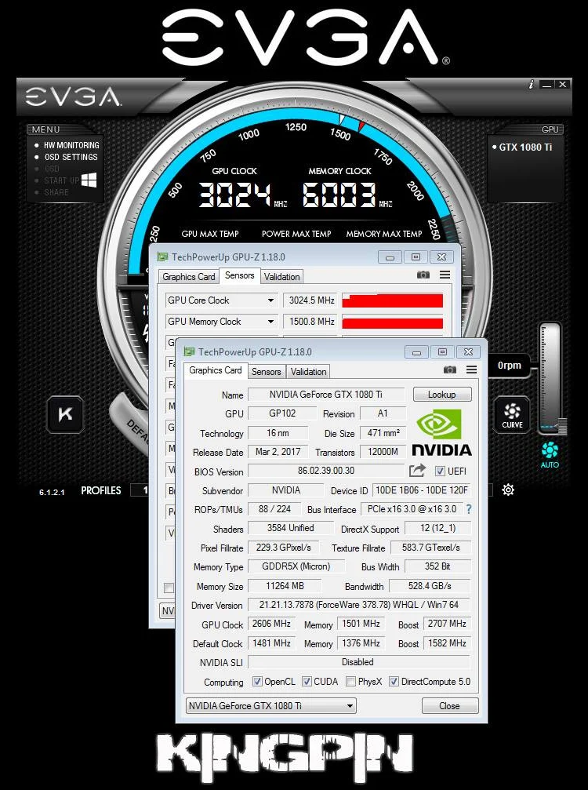This screenshot has height=790, width=588.
Task: Click the 583.7 GTexel/s texture fillrate value
Action: coord(430,548)
